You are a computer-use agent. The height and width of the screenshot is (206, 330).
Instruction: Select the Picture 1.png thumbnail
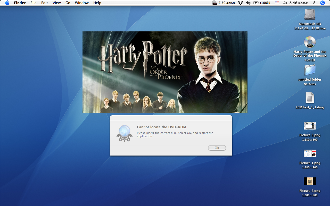pyautogui.click(x=310, y=153)
